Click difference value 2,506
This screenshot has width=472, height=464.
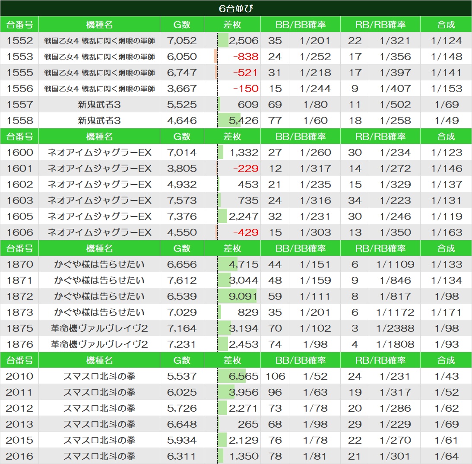[x=243, y=41]
